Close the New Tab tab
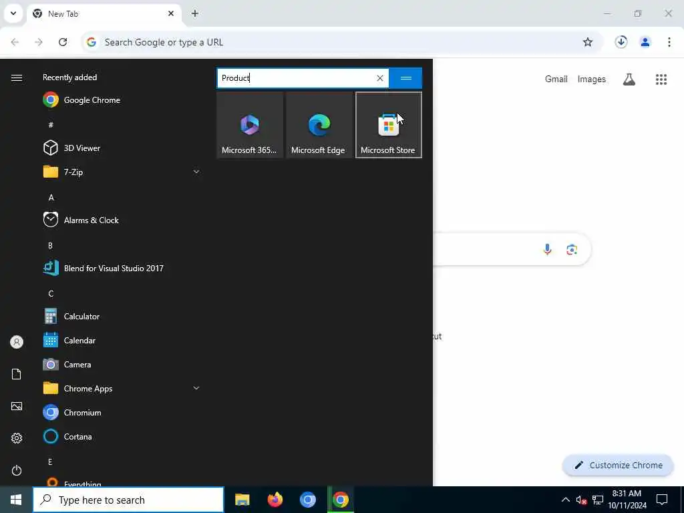 171,13
